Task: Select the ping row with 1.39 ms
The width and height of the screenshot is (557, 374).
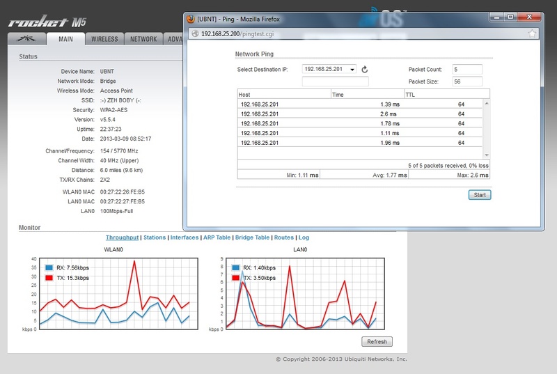Action: [x=360, y=104]
